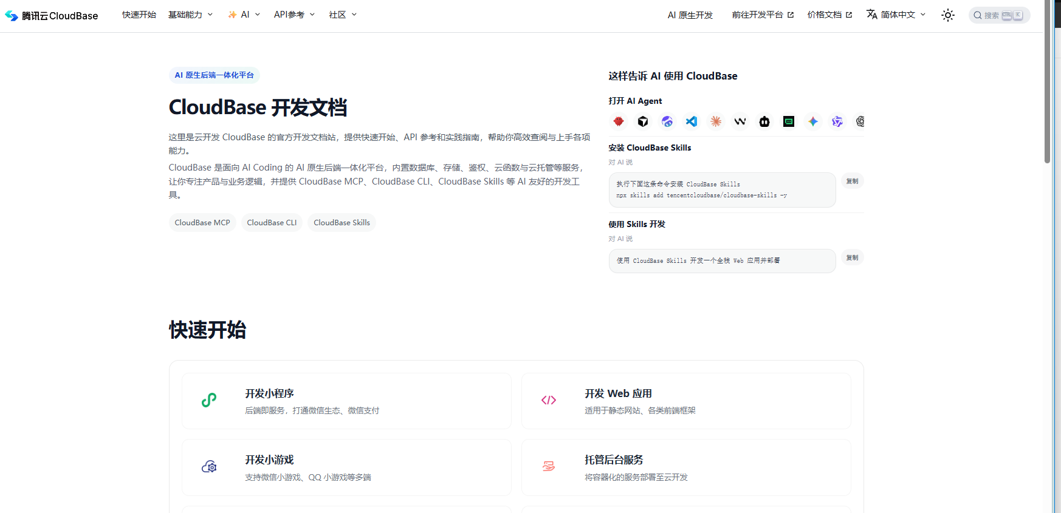Click the CloudBase Skills pill link
Image resolution: width=1061 pixels, height=513 pixels.
342,223
